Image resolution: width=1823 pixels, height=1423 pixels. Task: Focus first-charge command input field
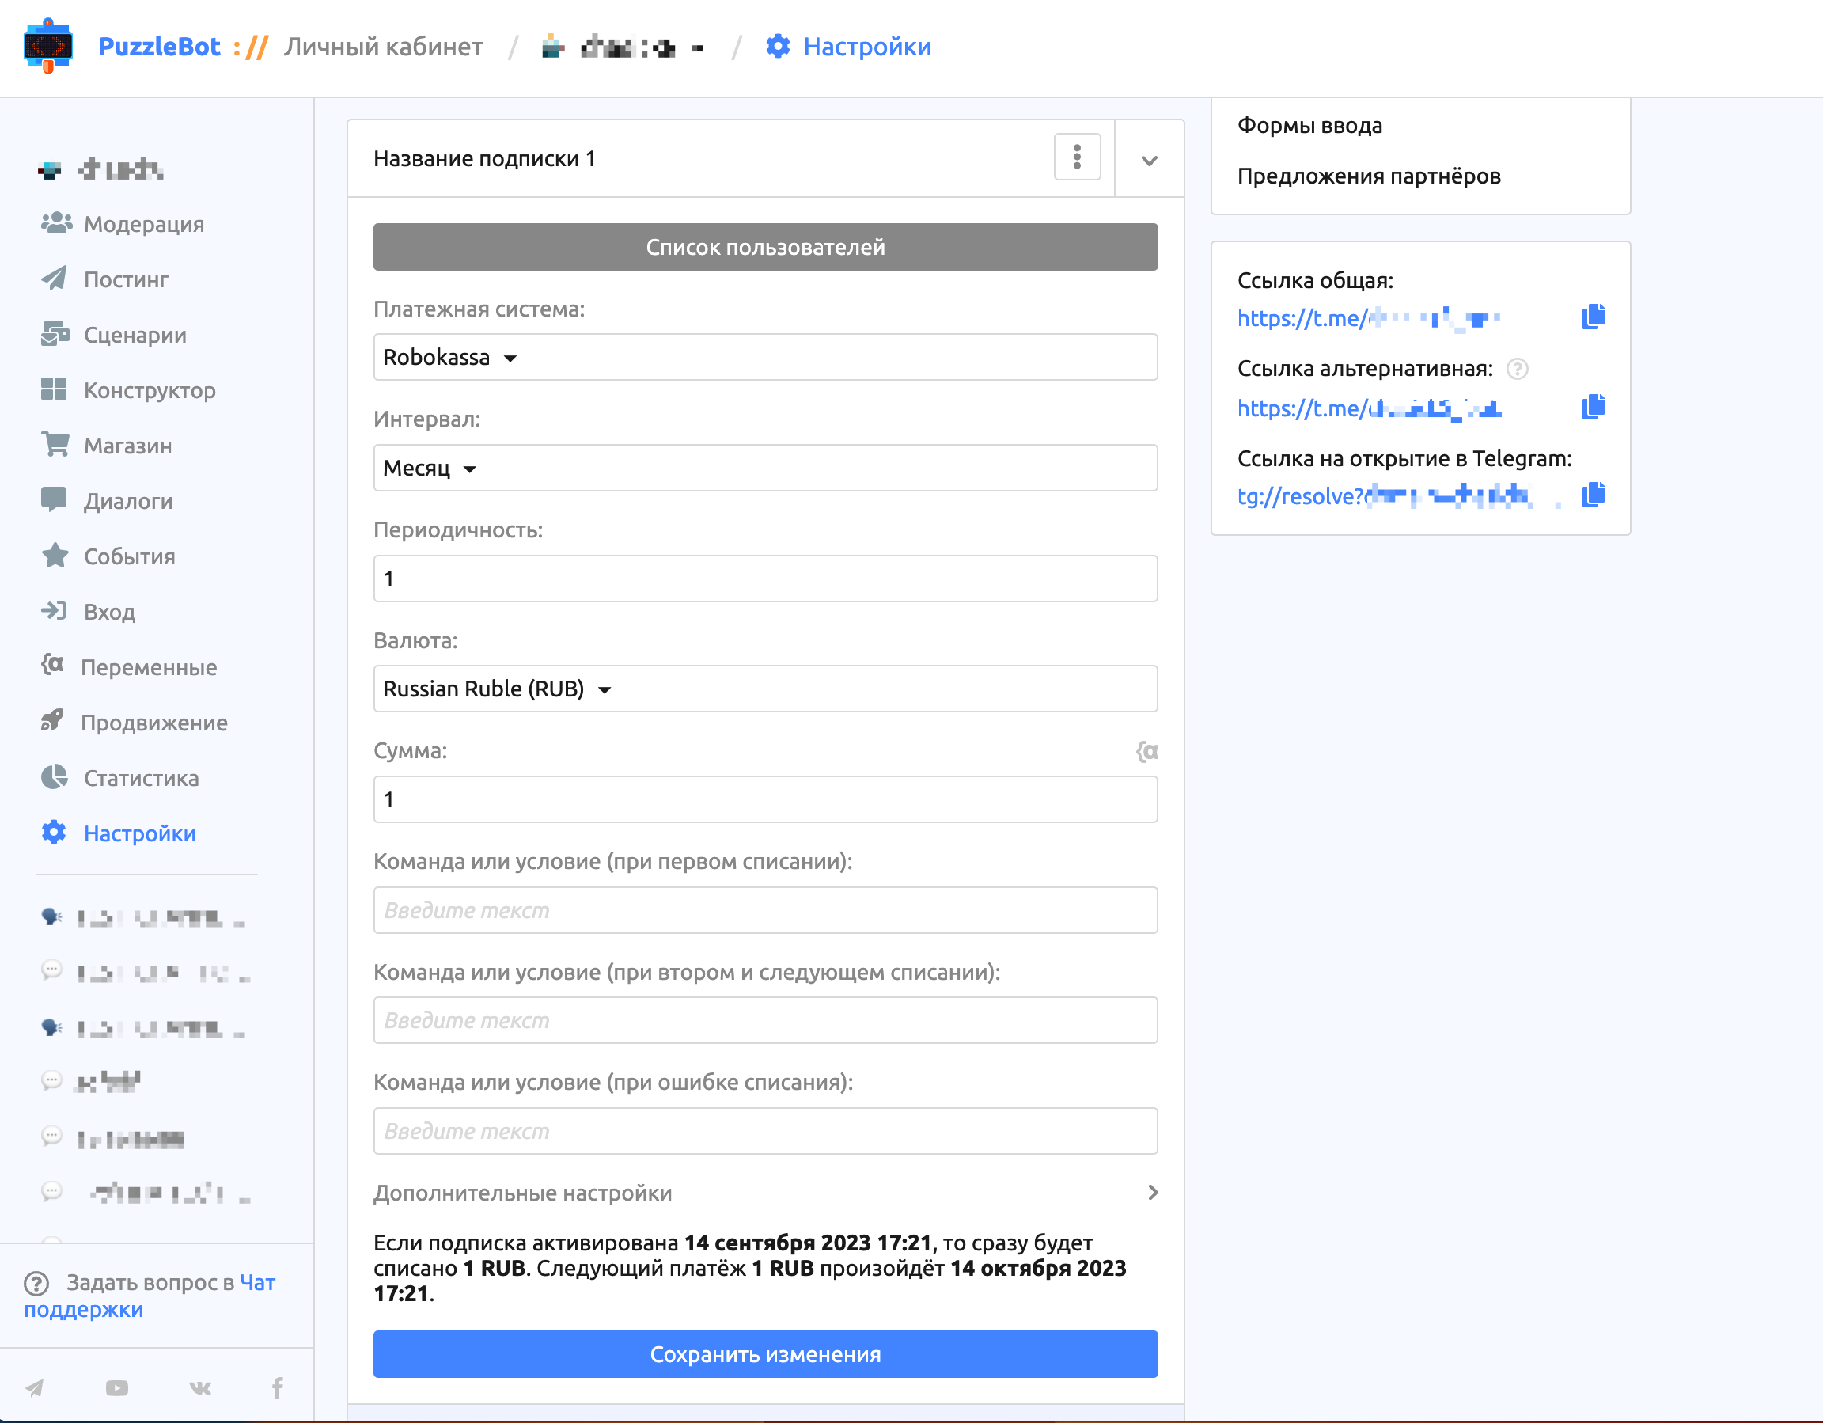tap(764, 909)
